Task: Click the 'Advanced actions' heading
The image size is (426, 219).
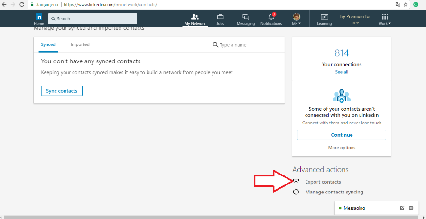Action: click(320, 170)
